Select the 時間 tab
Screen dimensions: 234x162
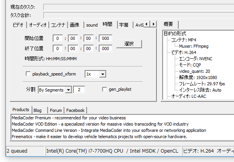click(109, 24)
